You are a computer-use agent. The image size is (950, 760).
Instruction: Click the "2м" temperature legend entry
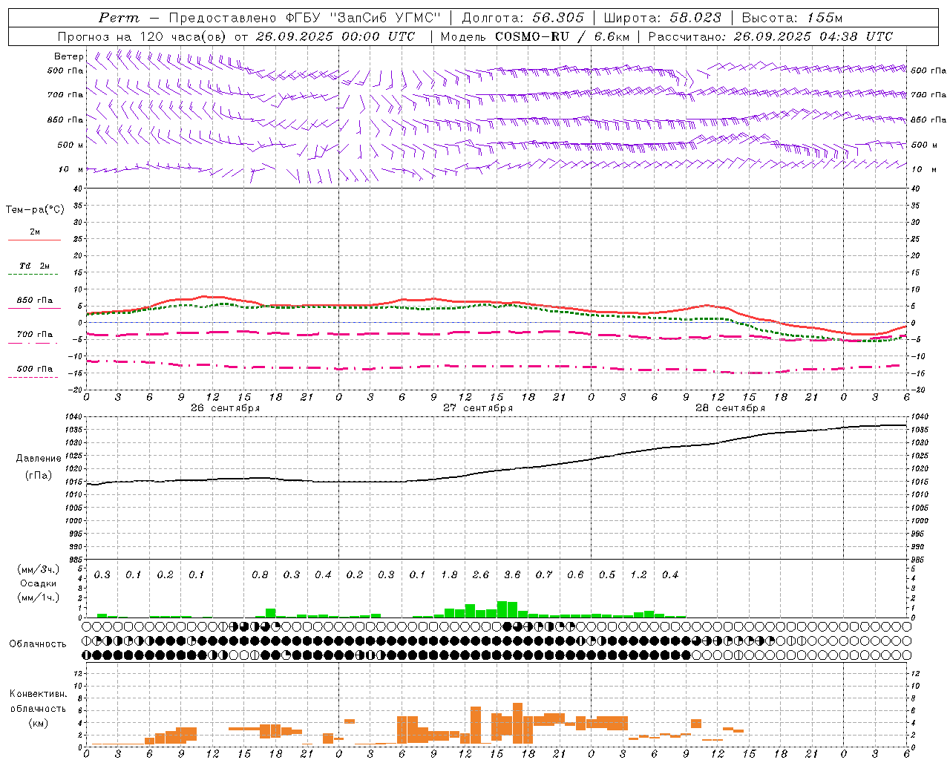35,232
